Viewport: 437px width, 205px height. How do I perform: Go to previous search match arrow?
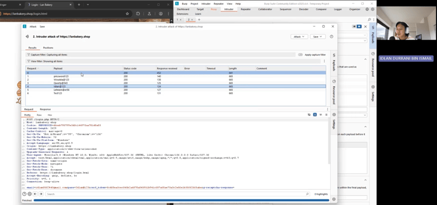pos(35,194)
